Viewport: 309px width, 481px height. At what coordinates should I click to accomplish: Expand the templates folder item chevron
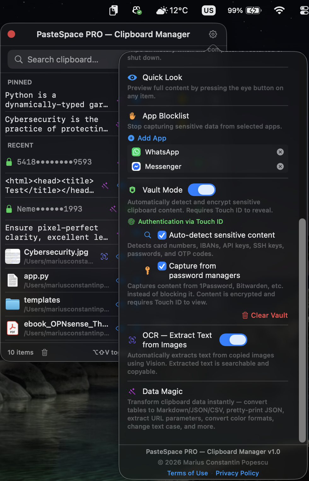click(117, 304)
